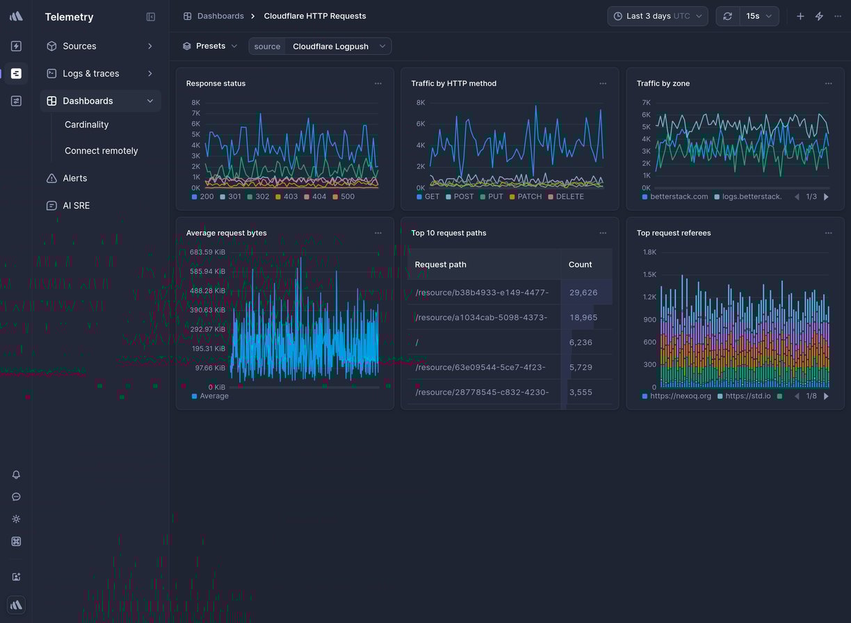
Task: Open the Response status chart options menu
Action: (378, 83)
